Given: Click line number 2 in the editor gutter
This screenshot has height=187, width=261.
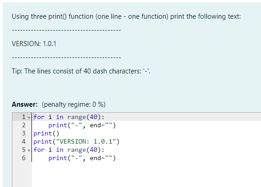Looking at the screenshot, I should [24, 125].
